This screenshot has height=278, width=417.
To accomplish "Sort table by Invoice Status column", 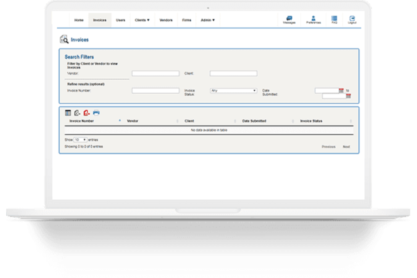I will click(311, 121).
